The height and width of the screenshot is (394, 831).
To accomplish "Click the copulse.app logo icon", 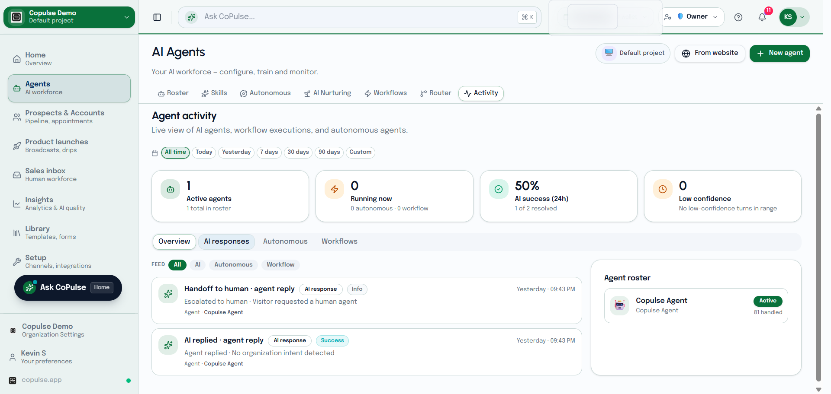I will point(13,381).
